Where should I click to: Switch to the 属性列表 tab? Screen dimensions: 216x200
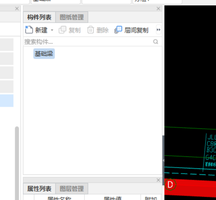coord(39,189)
